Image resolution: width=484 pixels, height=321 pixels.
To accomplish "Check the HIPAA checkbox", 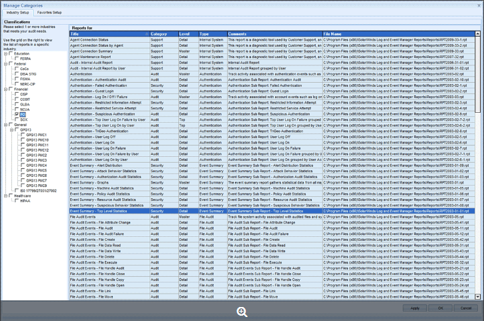I will (x=17, y=201).
